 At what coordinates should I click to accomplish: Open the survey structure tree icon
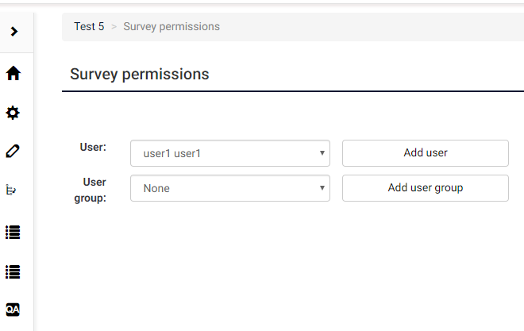13,191
